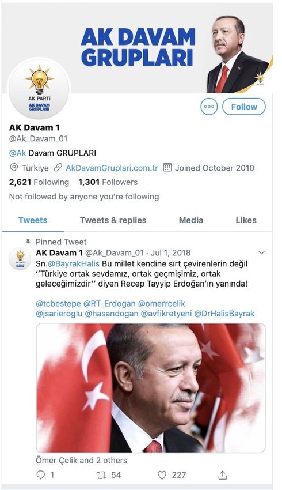Select the Tweets tab

(33, 220)
